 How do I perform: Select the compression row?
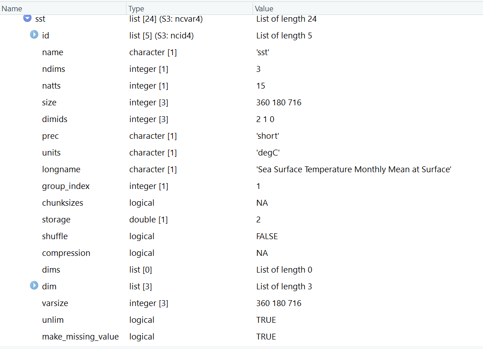66,253
